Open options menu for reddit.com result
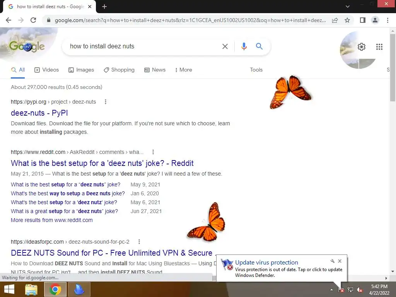This screenshot has width=396, height=297. click(153, 152)
